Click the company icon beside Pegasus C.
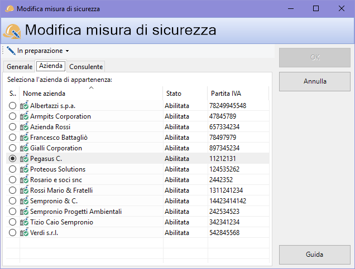Screen dimensions: 355x269 [24, 159]
